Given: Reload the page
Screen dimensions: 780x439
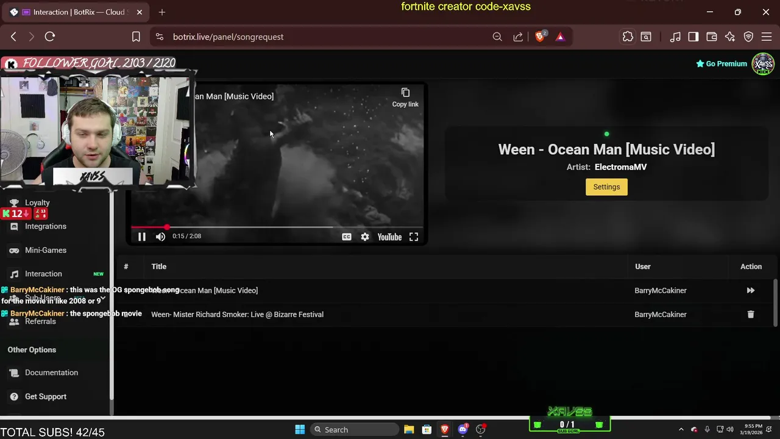Looking at the screenshot, I should [x=50, y=37].
